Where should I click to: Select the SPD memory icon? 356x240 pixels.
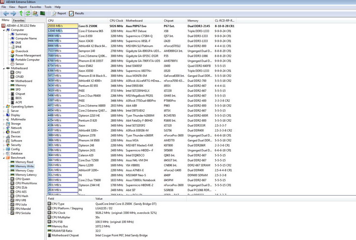click(12, 90)
